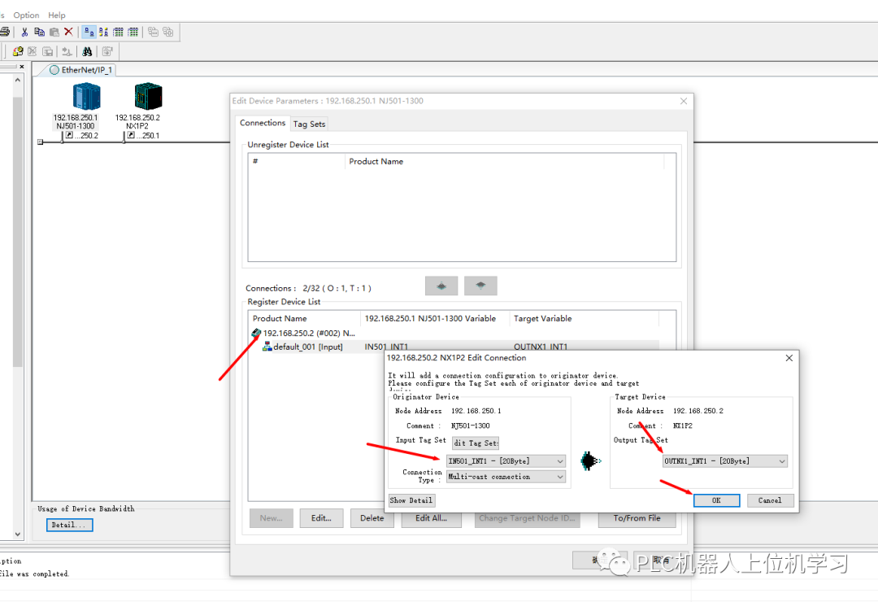The image size is (878, 602).
Task: Select the first table detail view icon
Action: click(118, 32)
